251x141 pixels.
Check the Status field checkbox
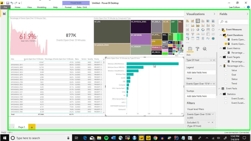(x=226, y=79)
